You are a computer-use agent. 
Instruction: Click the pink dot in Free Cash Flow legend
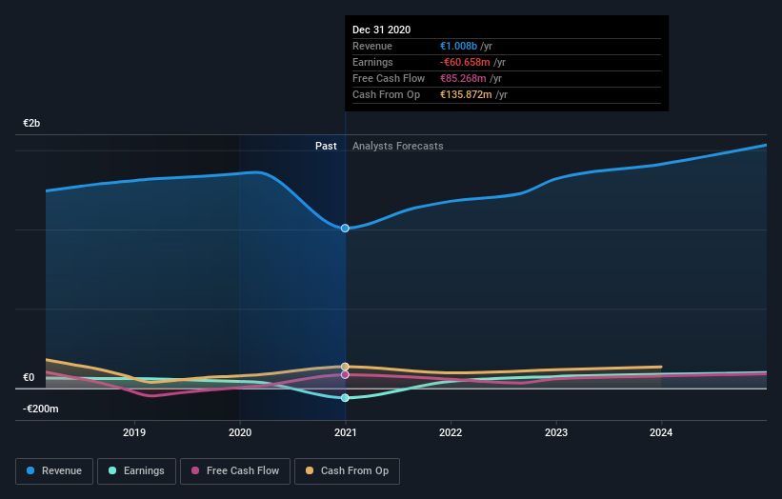(x=195, y=470)
